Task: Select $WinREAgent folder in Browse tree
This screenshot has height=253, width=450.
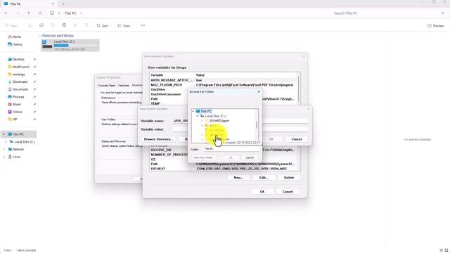Action: (x=217, y=121)
